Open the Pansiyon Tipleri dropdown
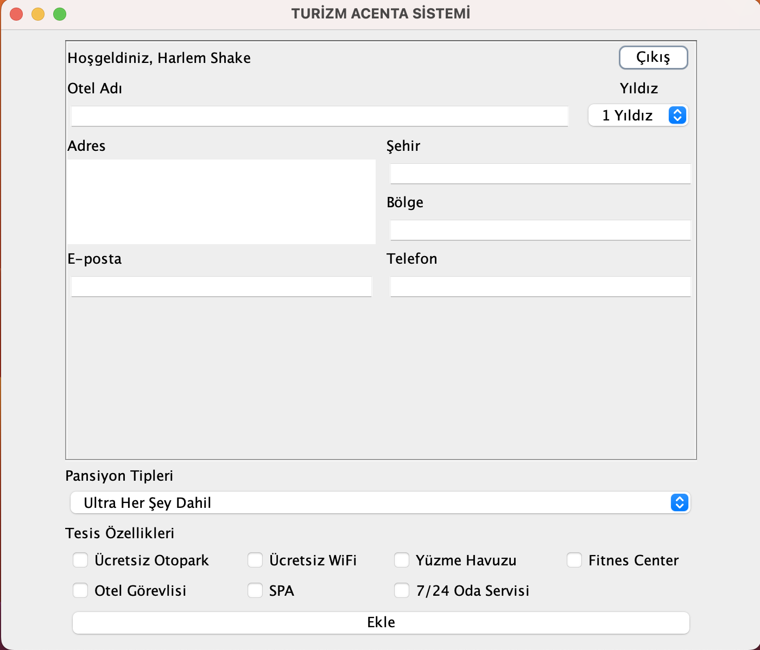Screen dimensions: 760x650 [x=380, y=503]
